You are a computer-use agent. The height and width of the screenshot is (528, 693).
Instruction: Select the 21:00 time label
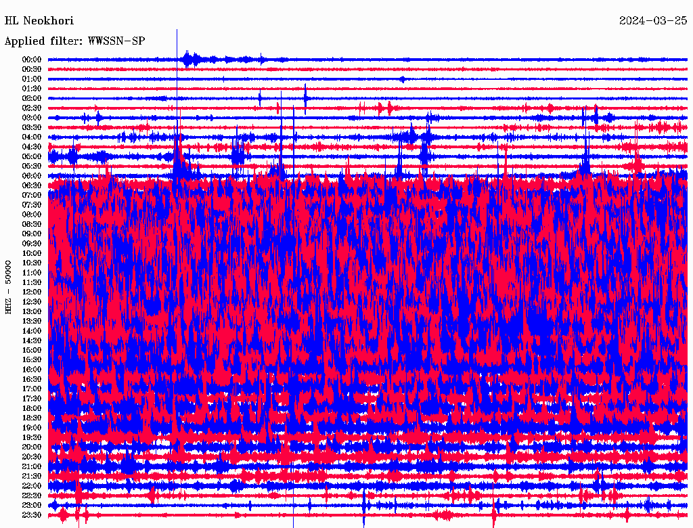(32, 466)
